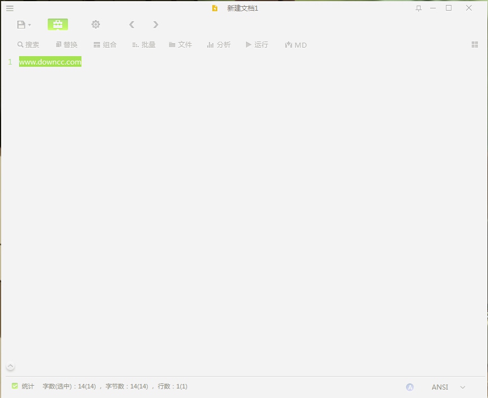Open the 文件 file tool

(180, 44)
